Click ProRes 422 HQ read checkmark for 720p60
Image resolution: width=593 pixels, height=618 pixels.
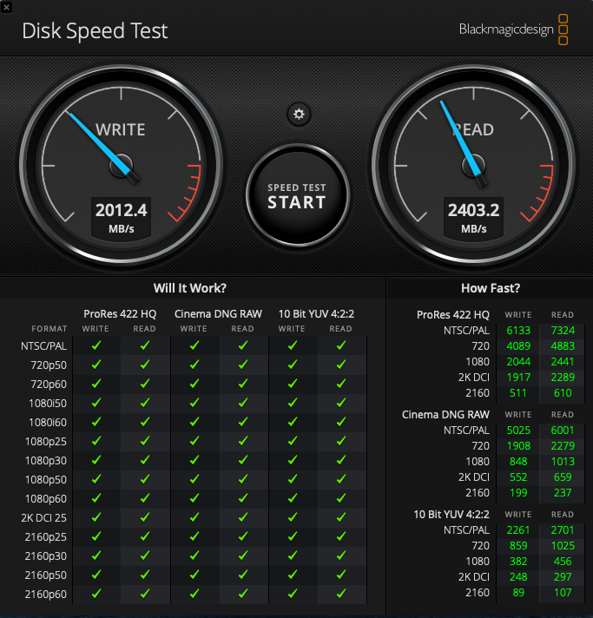145,384
